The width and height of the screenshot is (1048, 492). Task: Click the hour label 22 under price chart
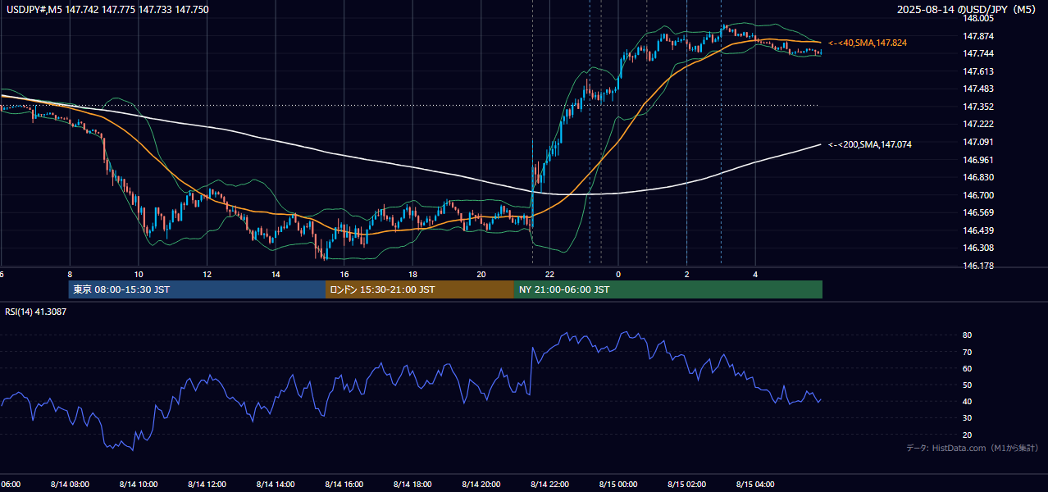[549, 274]
